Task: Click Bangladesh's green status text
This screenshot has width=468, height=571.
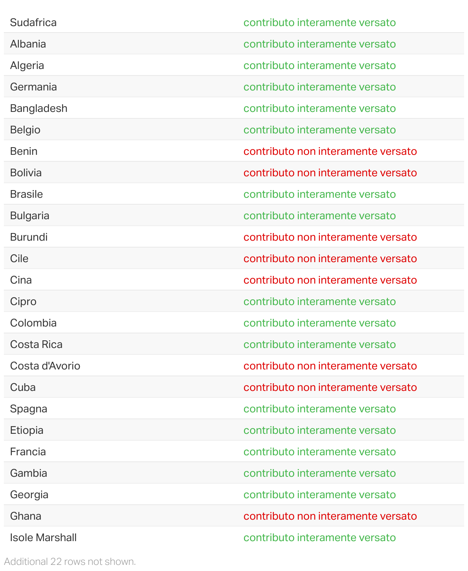Action: click(319, 108)
